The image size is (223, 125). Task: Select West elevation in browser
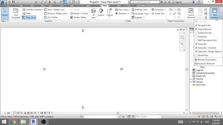[x=202, y=67]
